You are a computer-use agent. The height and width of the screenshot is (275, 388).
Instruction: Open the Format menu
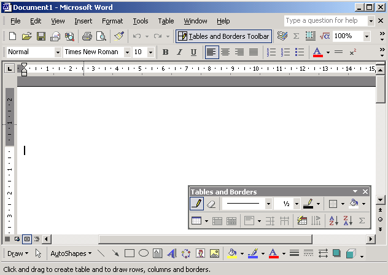(112, 21)
